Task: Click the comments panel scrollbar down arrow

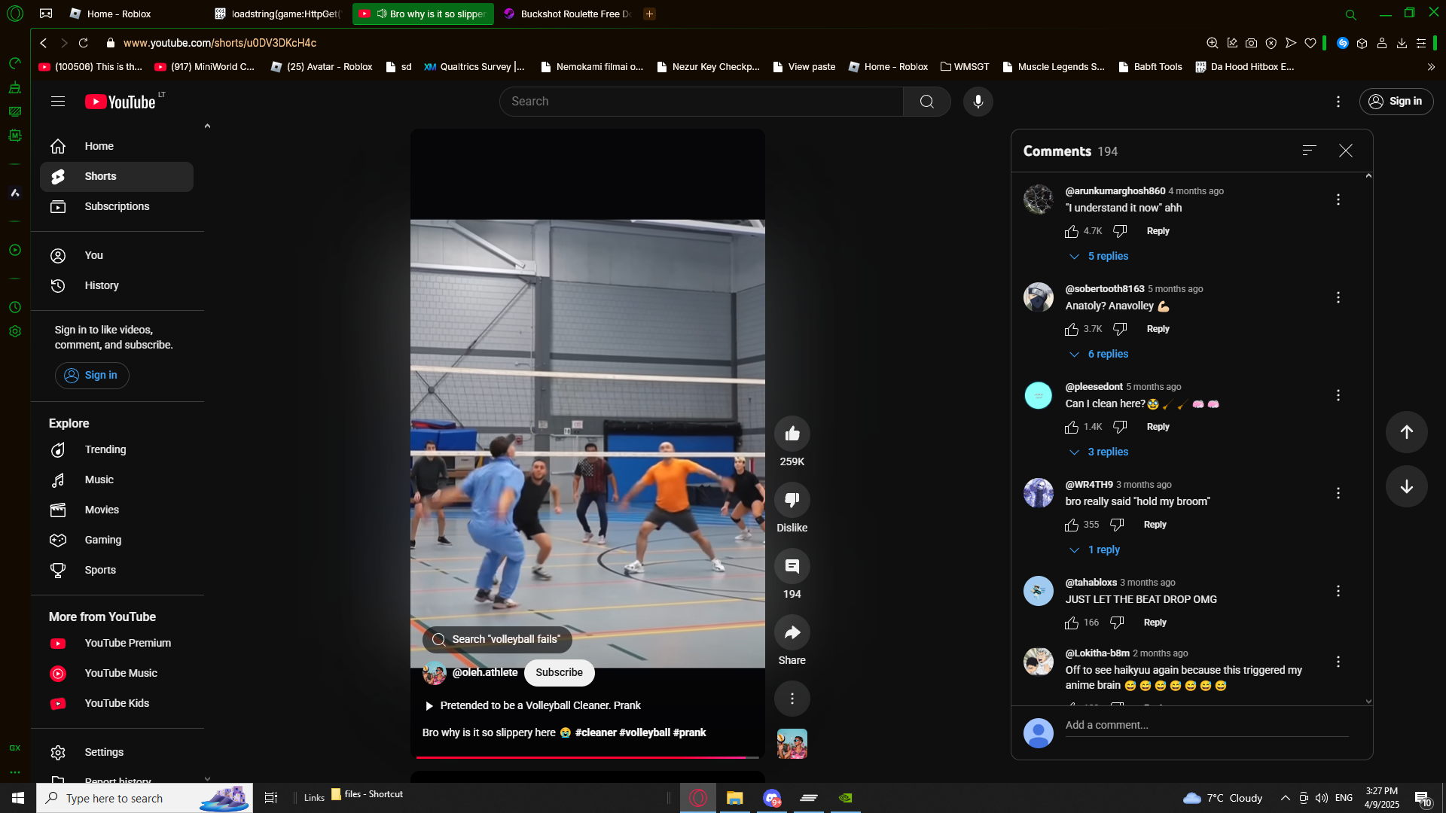Action: click(x=1368, y=701)
